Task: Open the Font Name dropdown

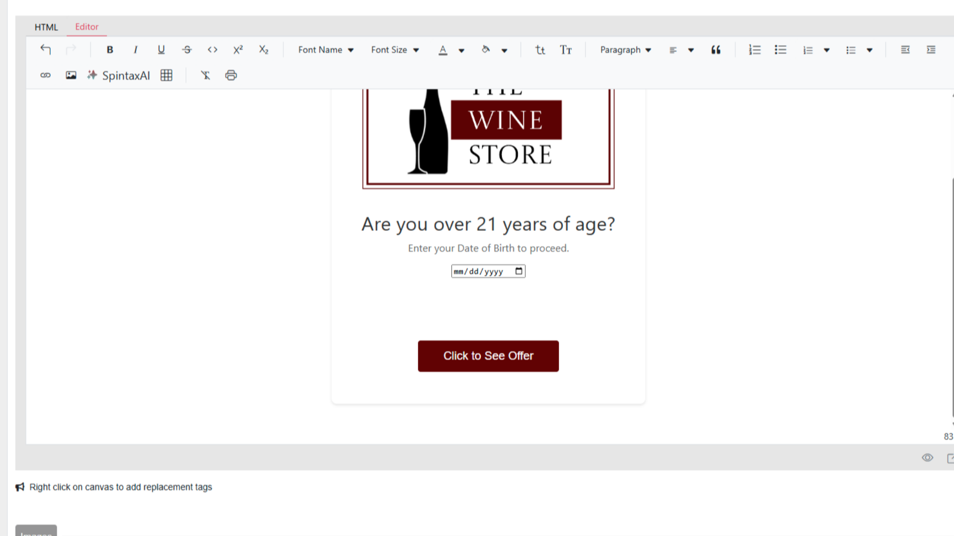Action: [326, 50]
